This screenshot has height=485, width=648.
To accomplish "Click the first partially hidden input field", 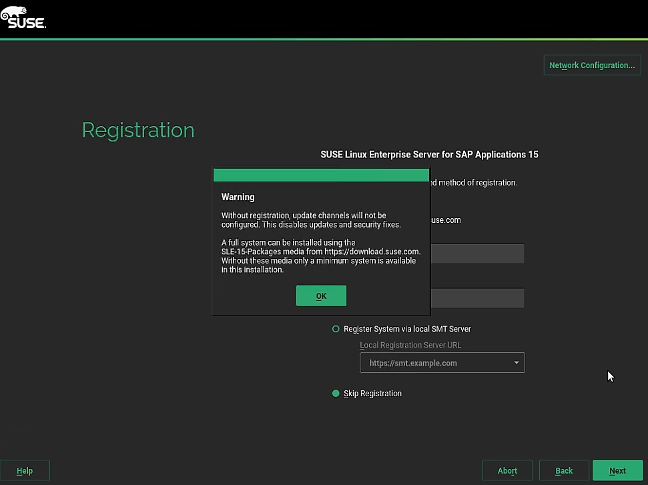I will (x=478, y=254).
